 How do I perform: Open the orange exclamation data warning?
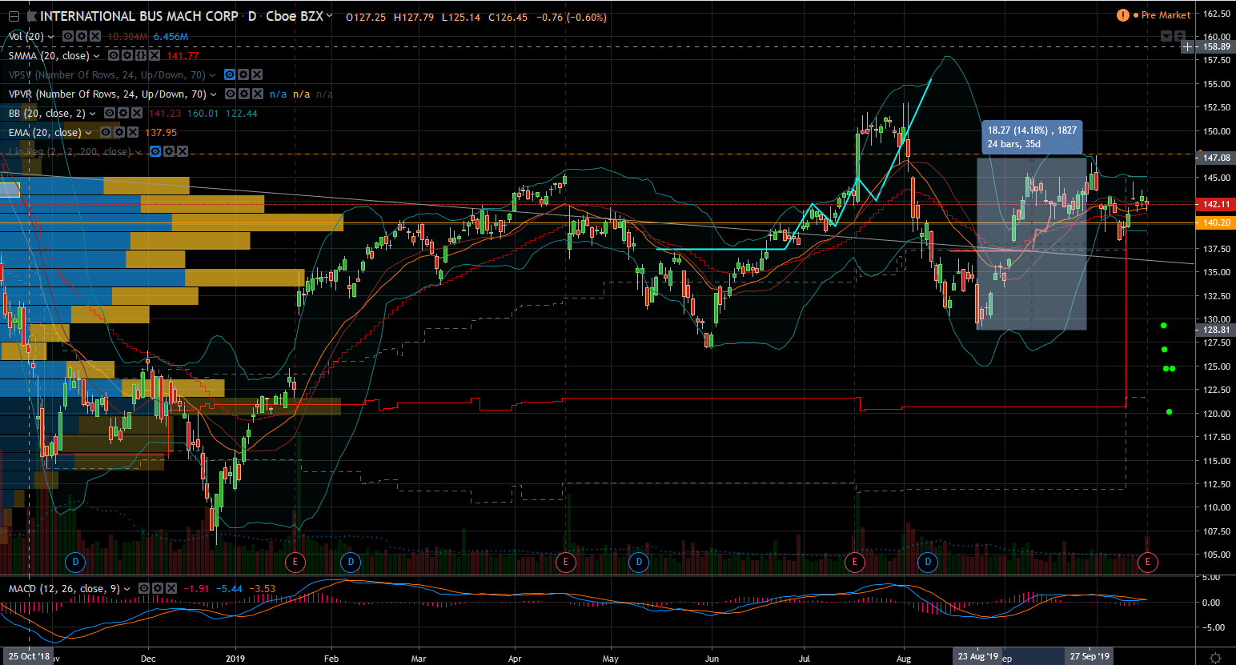1123,15
